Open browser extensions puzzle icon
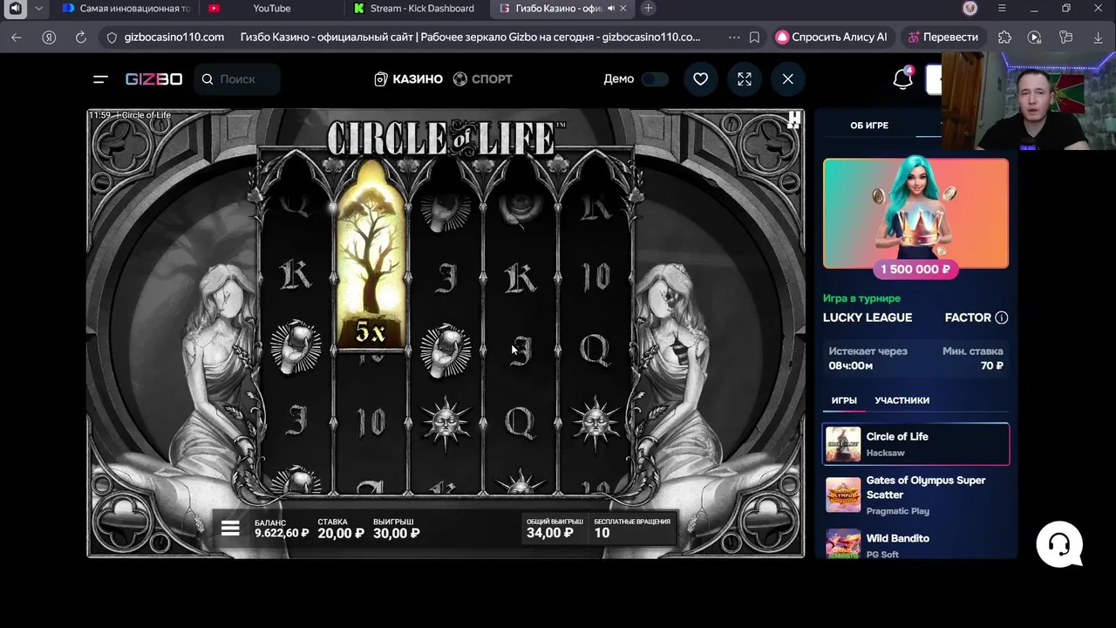 [1004, 38]
